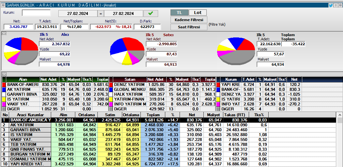Click the Ilk 5 Satıcı pie chart
Viewport: 343px width, 167px height.
pos(127,51)
